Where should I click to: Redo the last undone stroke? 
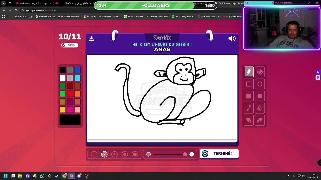pyautogui.click(x=260, y=120)
